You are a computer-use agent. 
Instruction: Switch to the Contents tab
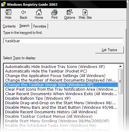click(x=9, y=26)
